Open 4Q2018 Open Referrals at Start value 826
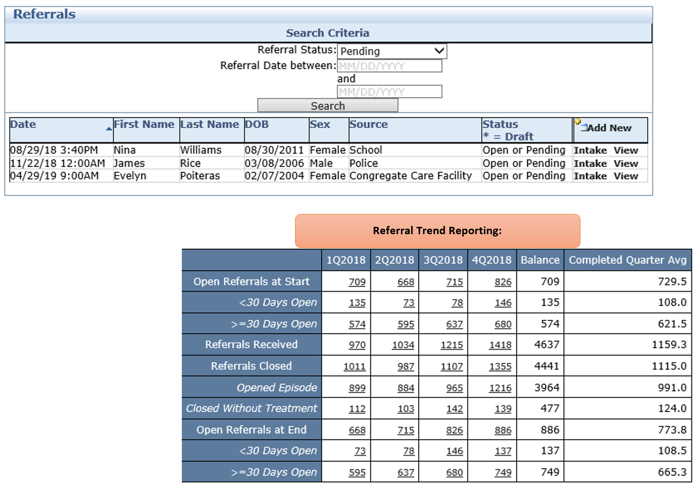The image size is (696, 490). coord(503,282)
